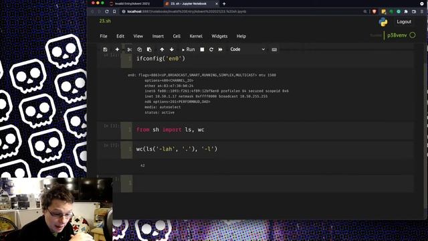Click the yellow notes extension icon
Screen dimensions: 428x241
point(383,11)
